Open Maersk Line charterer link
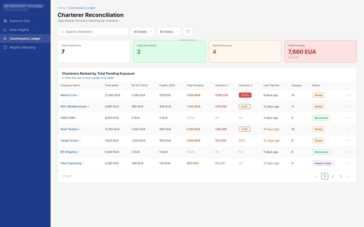Image resolution: width=364 pixels, height=227 pixels. (70, 95)
